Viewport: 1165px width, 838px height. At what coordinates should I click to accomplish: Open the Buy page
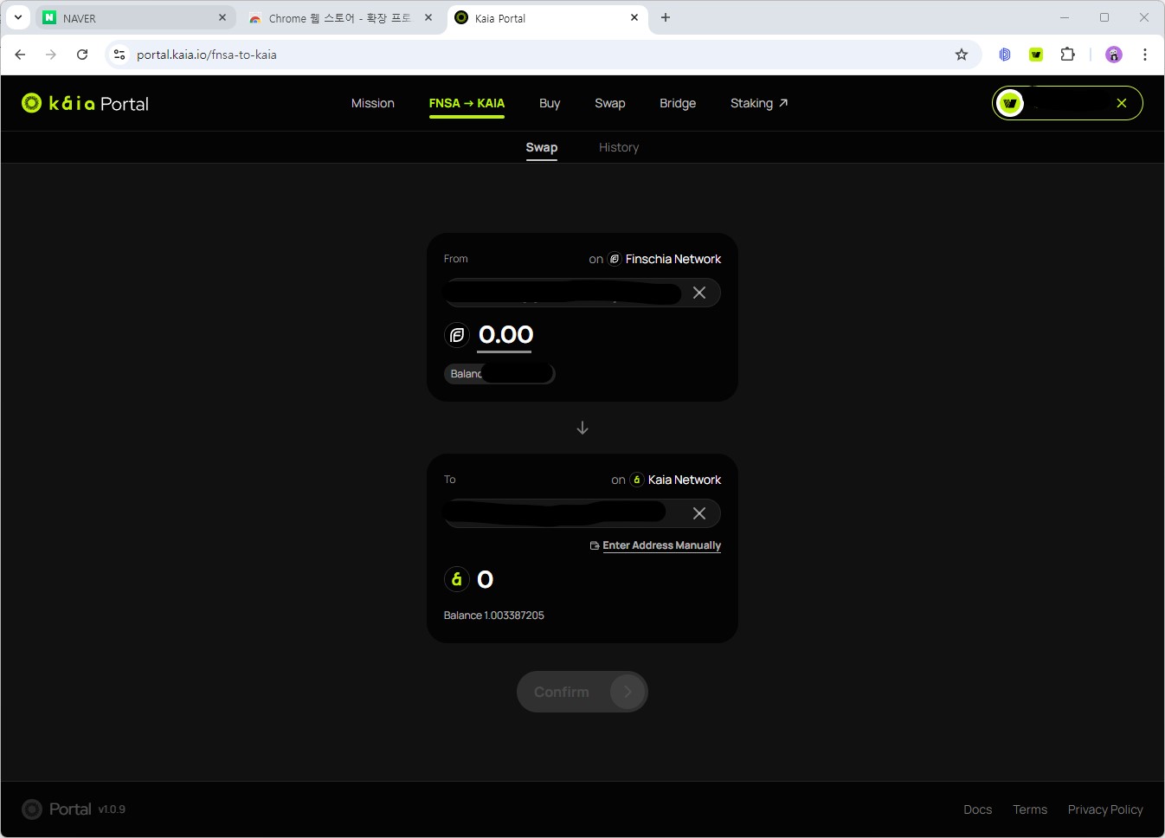pyautogui.click(x=550, y=103)
